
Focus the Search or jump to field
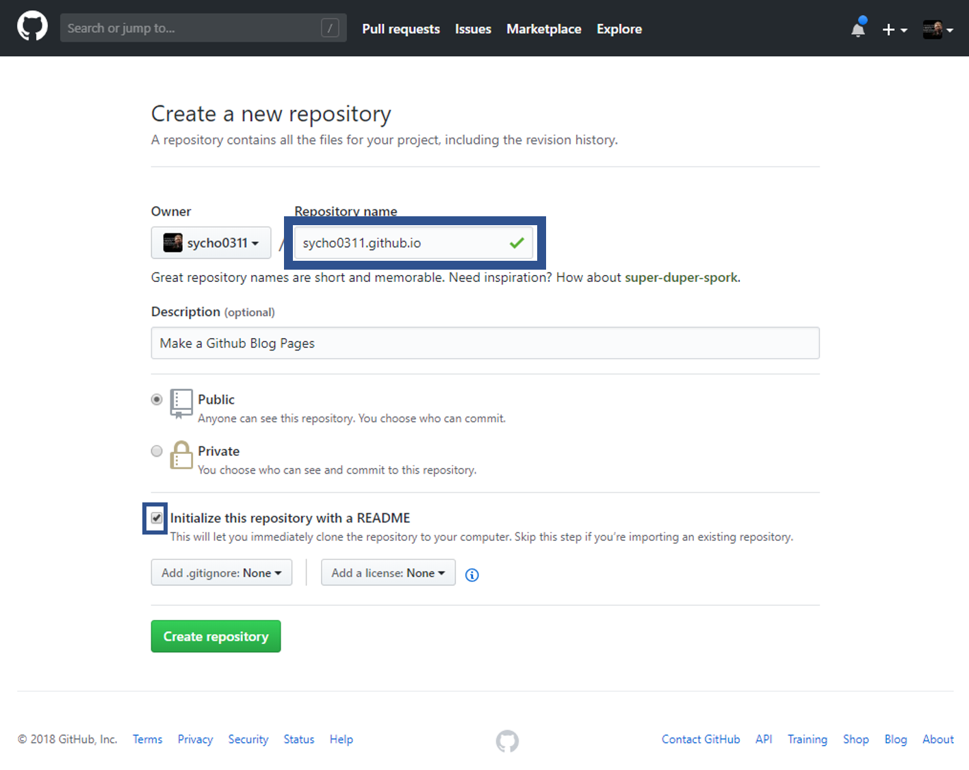pos(203,28)
